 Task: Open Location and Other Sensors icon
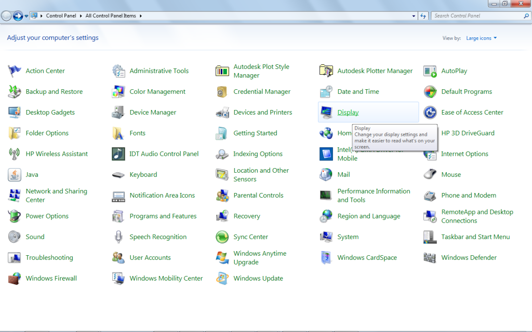(222, 174)
